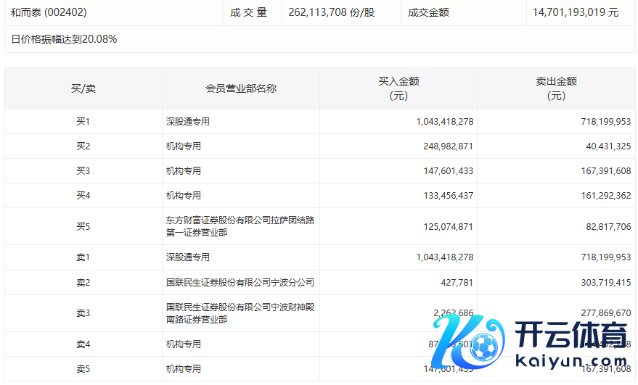Select the 买1 row label

pyautogui.click(x=83, y=122)
